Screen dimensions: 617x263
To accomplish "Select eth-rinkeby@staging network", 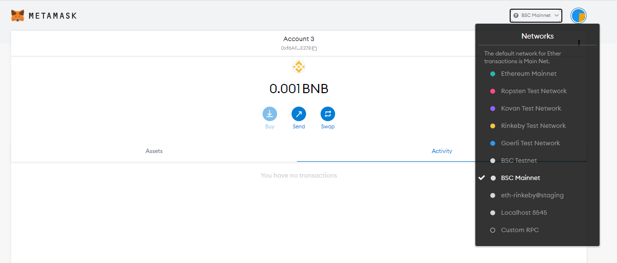I will [537, 195].
